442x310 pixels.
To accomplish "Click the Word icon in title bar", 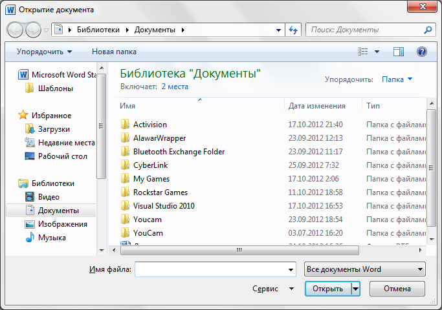I will (10, 10).
